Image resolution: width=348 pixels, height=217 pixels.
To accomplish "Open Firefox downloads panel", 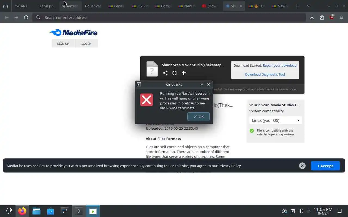I will (x=312, y=17).
